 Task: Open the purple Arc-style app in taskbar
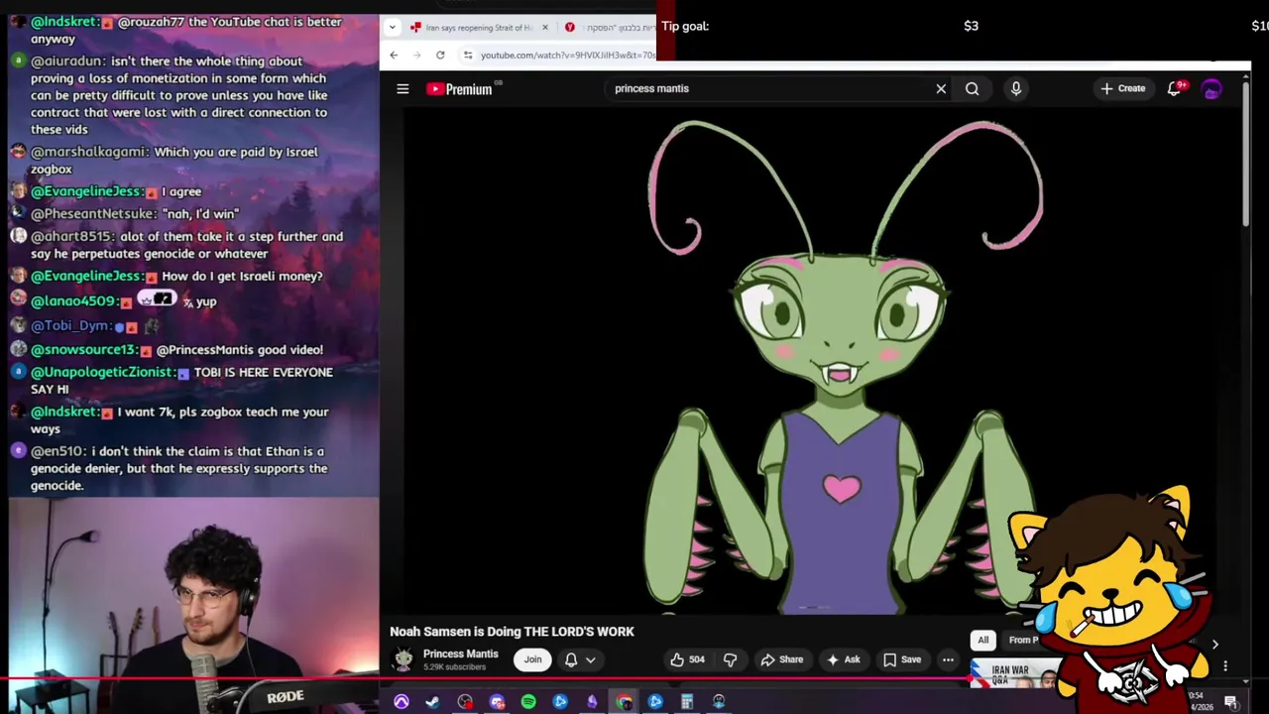tap(402, 702)
